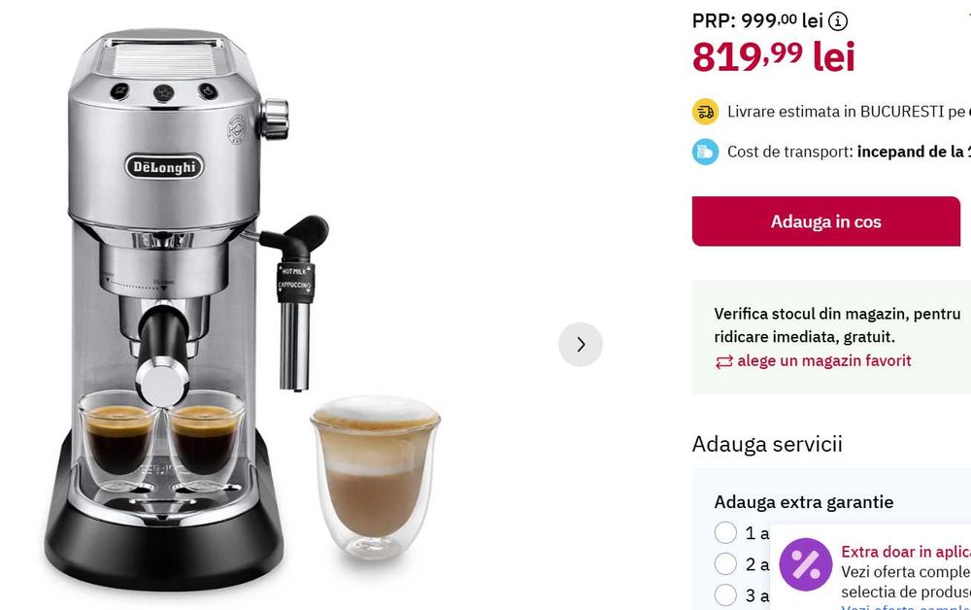
Task: Click the Adauga extra garantie label
Action: [804, 502]
